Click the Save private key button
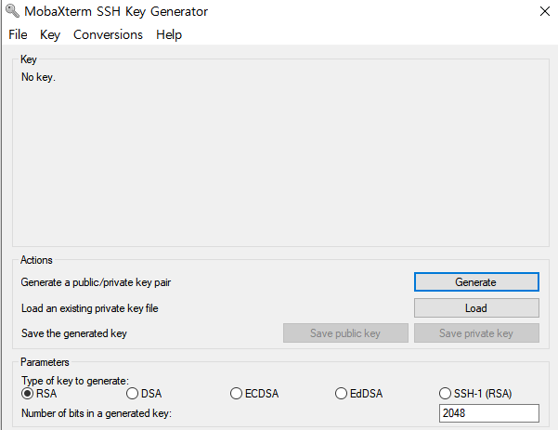The width and height of the screenshot is (558, 430). coord(476,333)
